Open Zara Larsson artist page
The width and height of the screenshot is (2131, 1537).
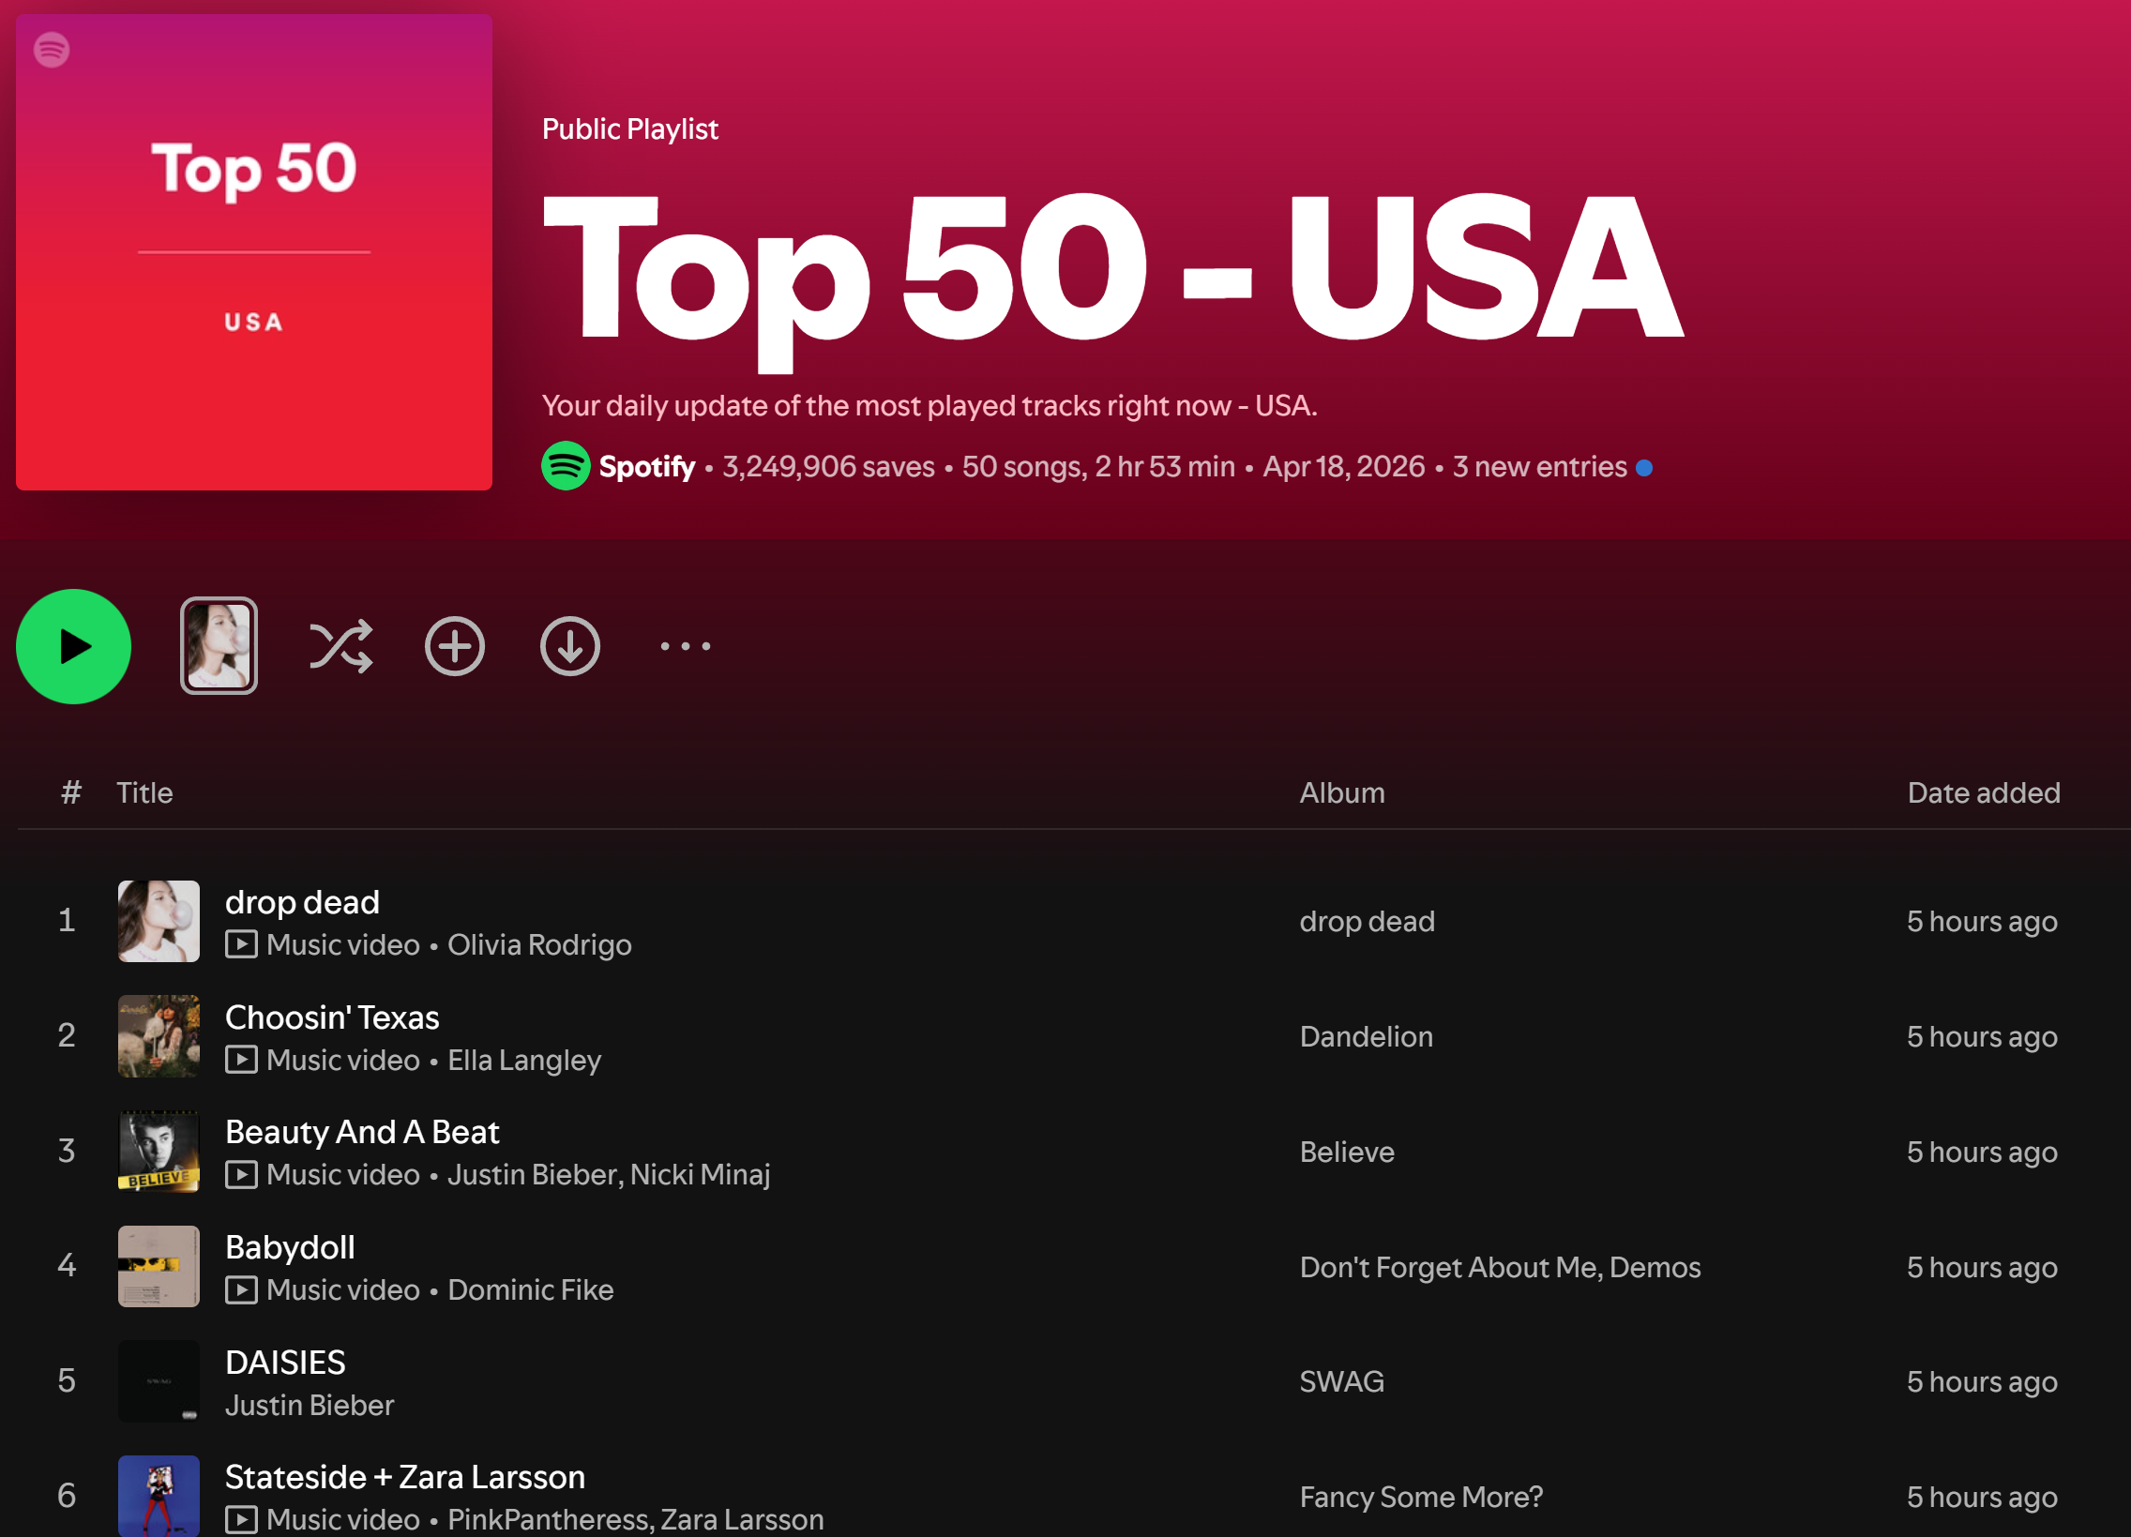click(742, 1520)
